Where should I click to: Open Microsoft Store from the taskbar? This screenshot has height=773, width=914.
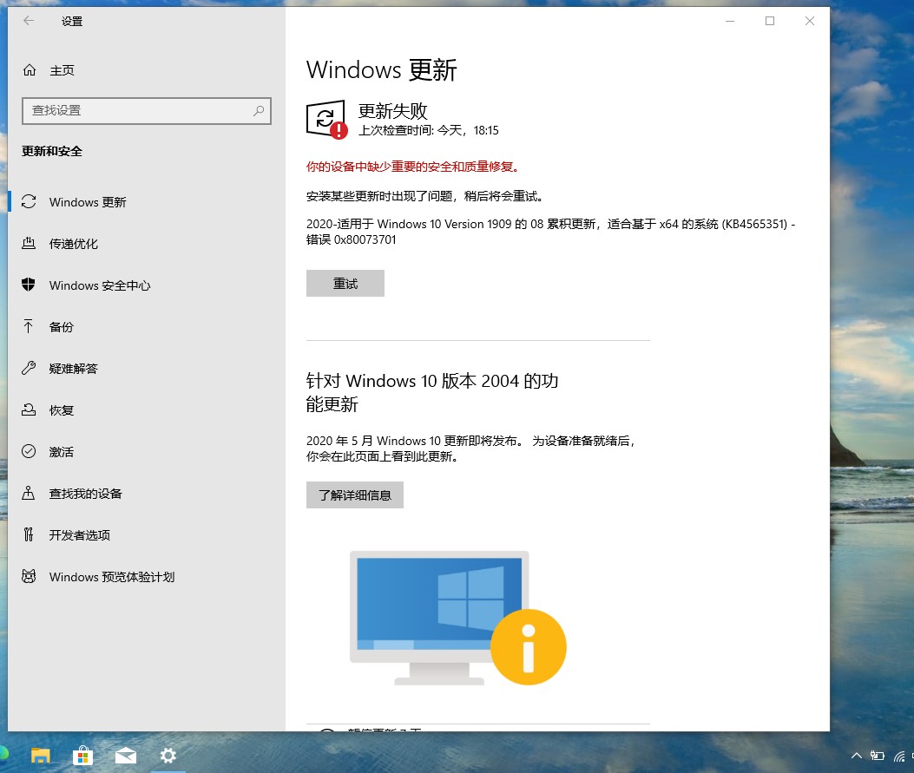82,757
